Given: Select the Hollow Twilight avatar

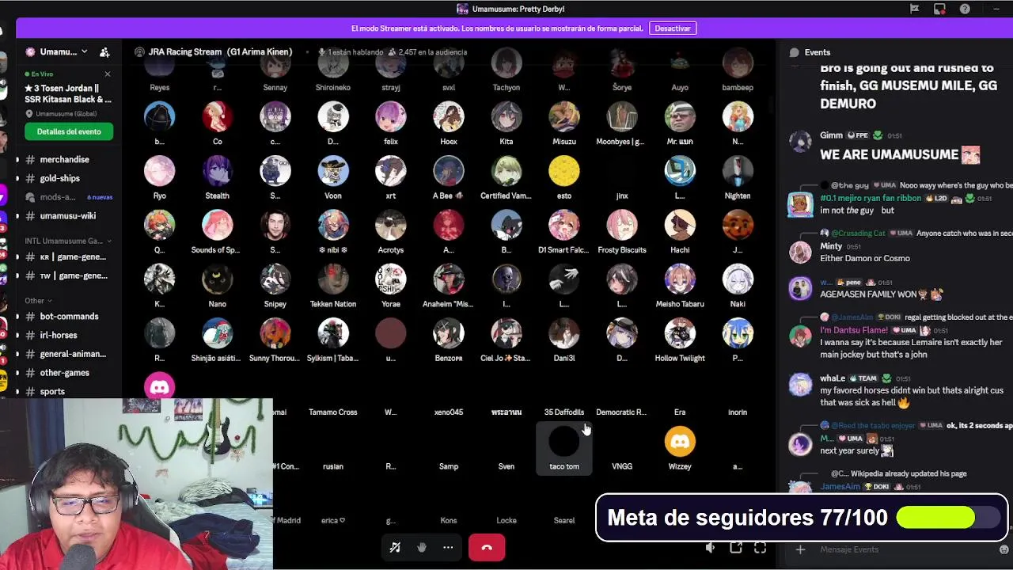Looking at the screenshot, I should (680, 334).
